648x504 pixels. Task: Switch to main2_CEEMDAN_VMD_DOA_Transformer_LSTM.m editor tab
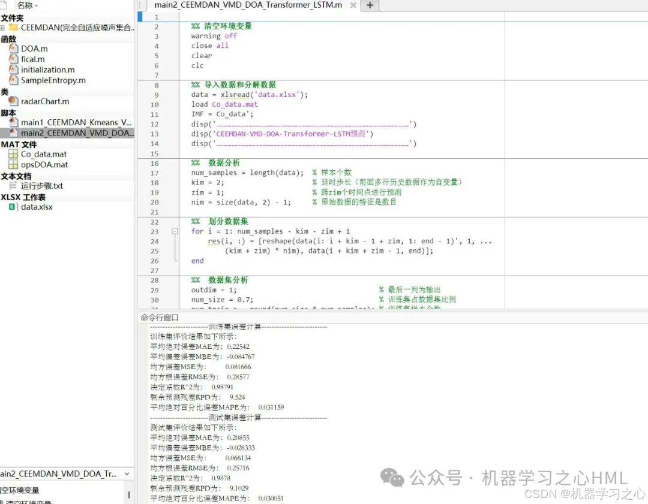(248, 5)
